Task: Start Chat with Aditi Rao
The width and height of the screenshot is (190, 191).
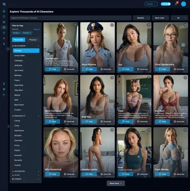Action: (89, 121)
